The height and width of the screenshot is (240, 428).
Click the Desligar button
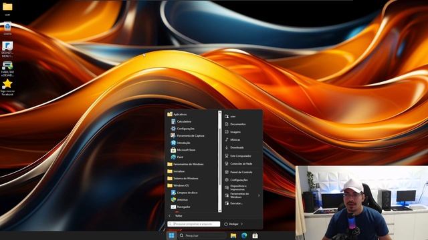point(231,224)
